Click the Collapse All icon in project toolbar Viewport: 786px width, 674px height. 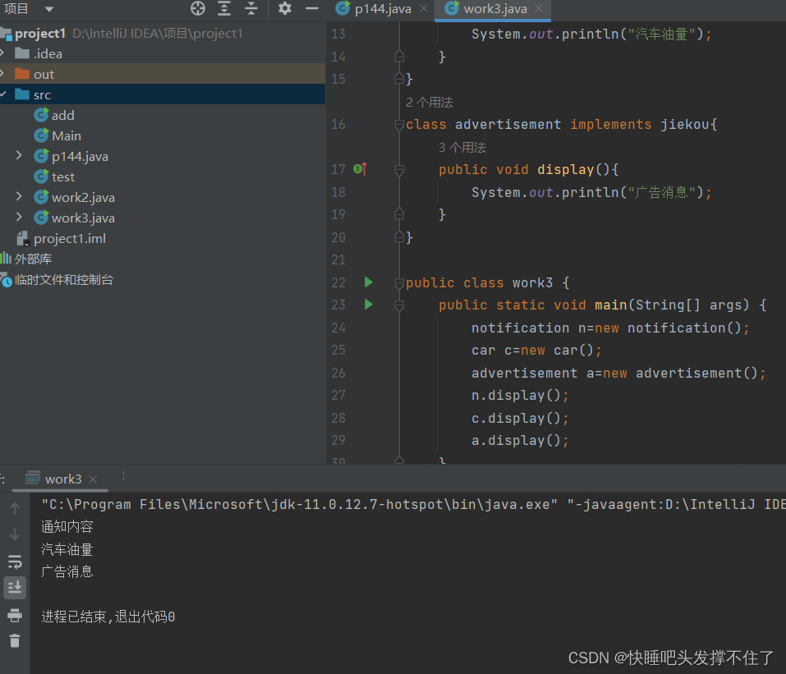pos(251,8)
